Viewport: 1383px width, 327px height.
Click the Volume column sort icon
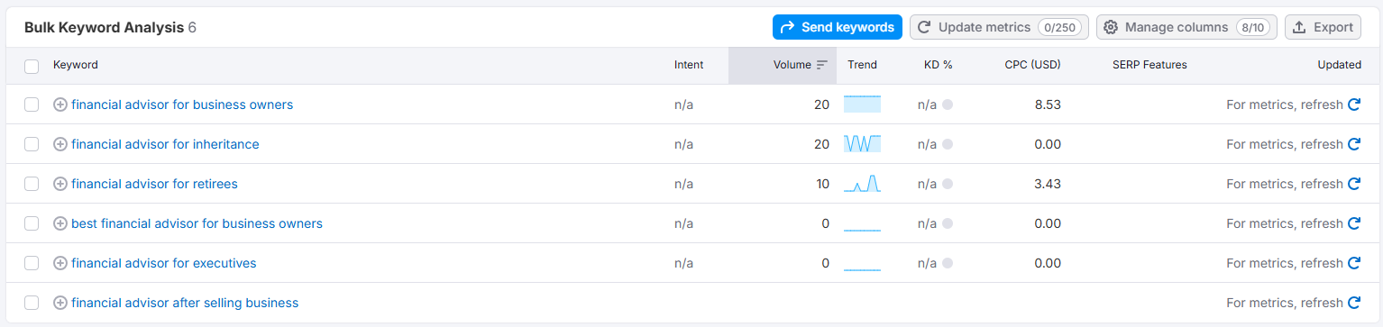(x=821, y=65)
